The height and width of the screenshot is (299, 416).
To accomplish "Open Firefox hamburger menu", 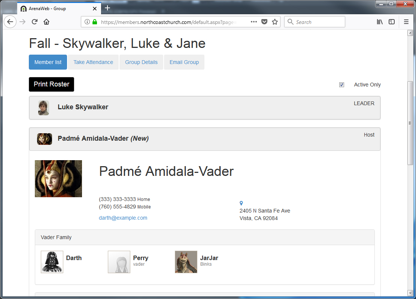I will 406,22.
